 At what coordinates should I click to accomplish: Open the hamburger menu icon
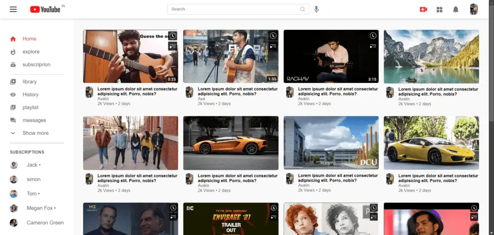pyautogui.click(x=13, y=9)
